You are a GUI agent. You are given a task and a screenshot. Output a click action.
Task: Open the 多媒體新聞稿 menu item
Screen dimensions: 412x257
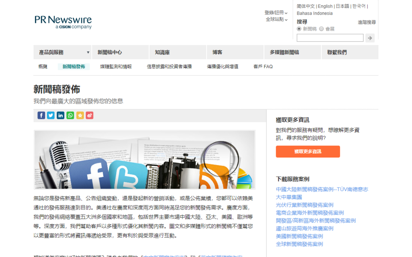(293, 52)
